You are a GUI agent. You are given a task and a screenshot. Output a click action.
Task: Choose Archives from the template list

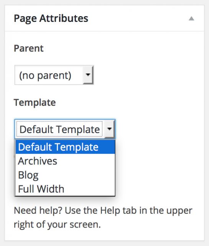pos(65,161)
